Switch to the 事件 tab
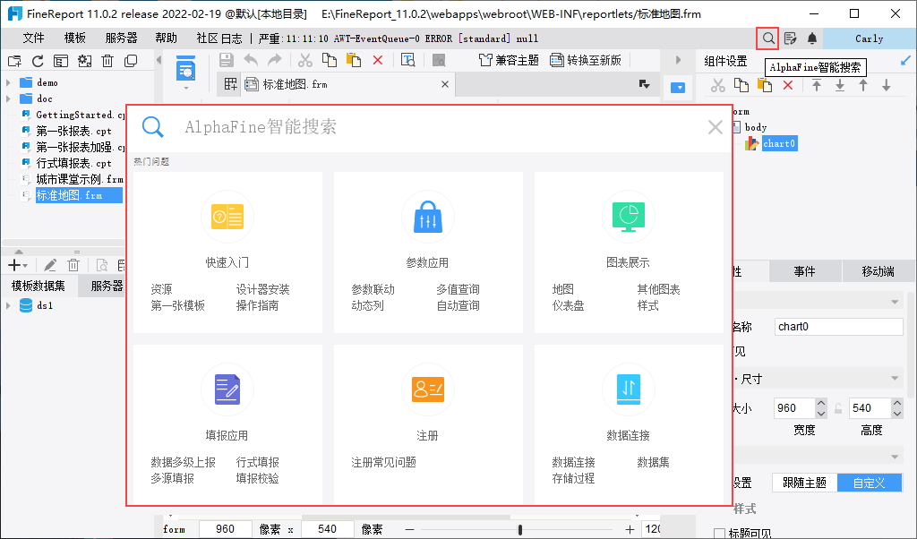 [805, 271]
